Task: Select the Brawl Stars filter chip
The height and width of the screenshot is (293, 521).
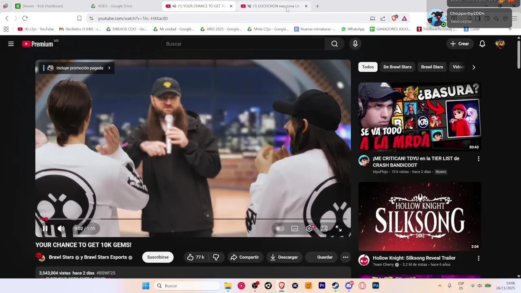Action: pyautogui.click(x=432, y=67)
